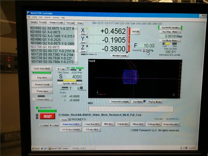
Task: Click the Ref All button
Action: pos(135,31)
